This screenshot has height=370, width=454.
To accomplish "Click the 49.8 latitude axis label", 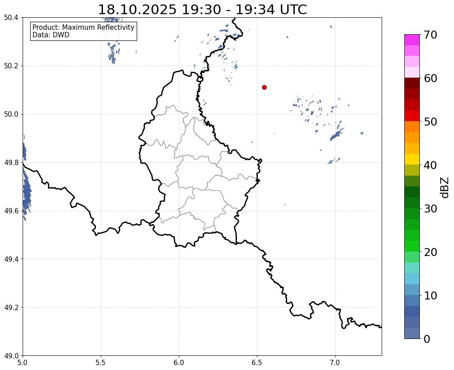I will point(11,162).
